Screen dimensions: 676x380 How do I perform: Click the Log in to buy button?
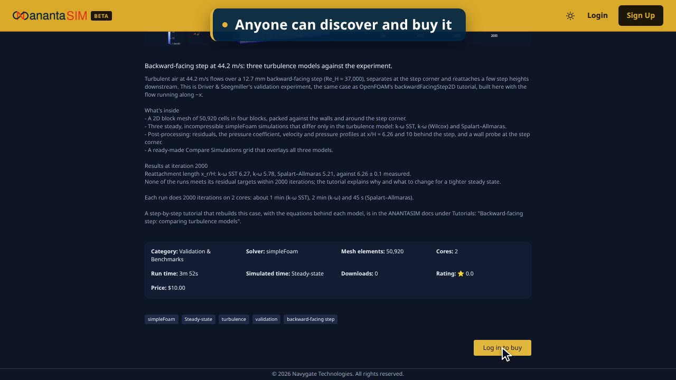pyautogui.click(x=502, y=348)
